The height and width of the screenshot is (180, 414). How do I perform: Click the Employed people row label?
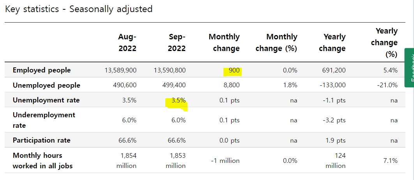coord(42,70)
